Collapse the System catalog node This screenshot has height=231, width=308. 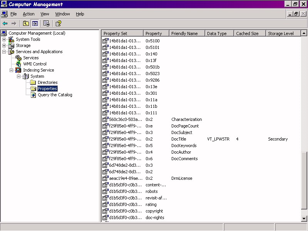[x=18, y=76]
